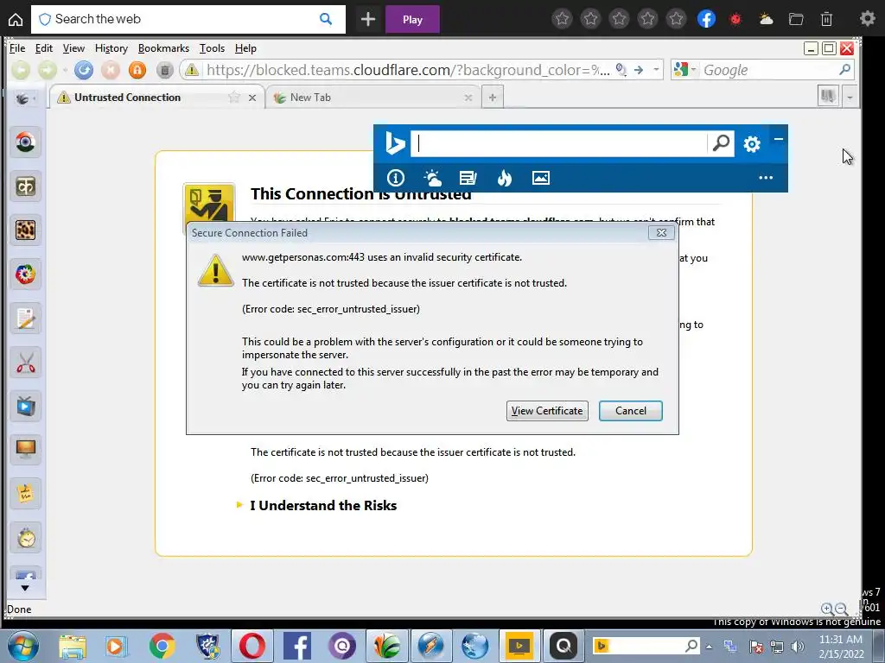Close the New Tab tab
Image resolution: width=885 pixels, height=663 pixels.
tap(468, 98)
